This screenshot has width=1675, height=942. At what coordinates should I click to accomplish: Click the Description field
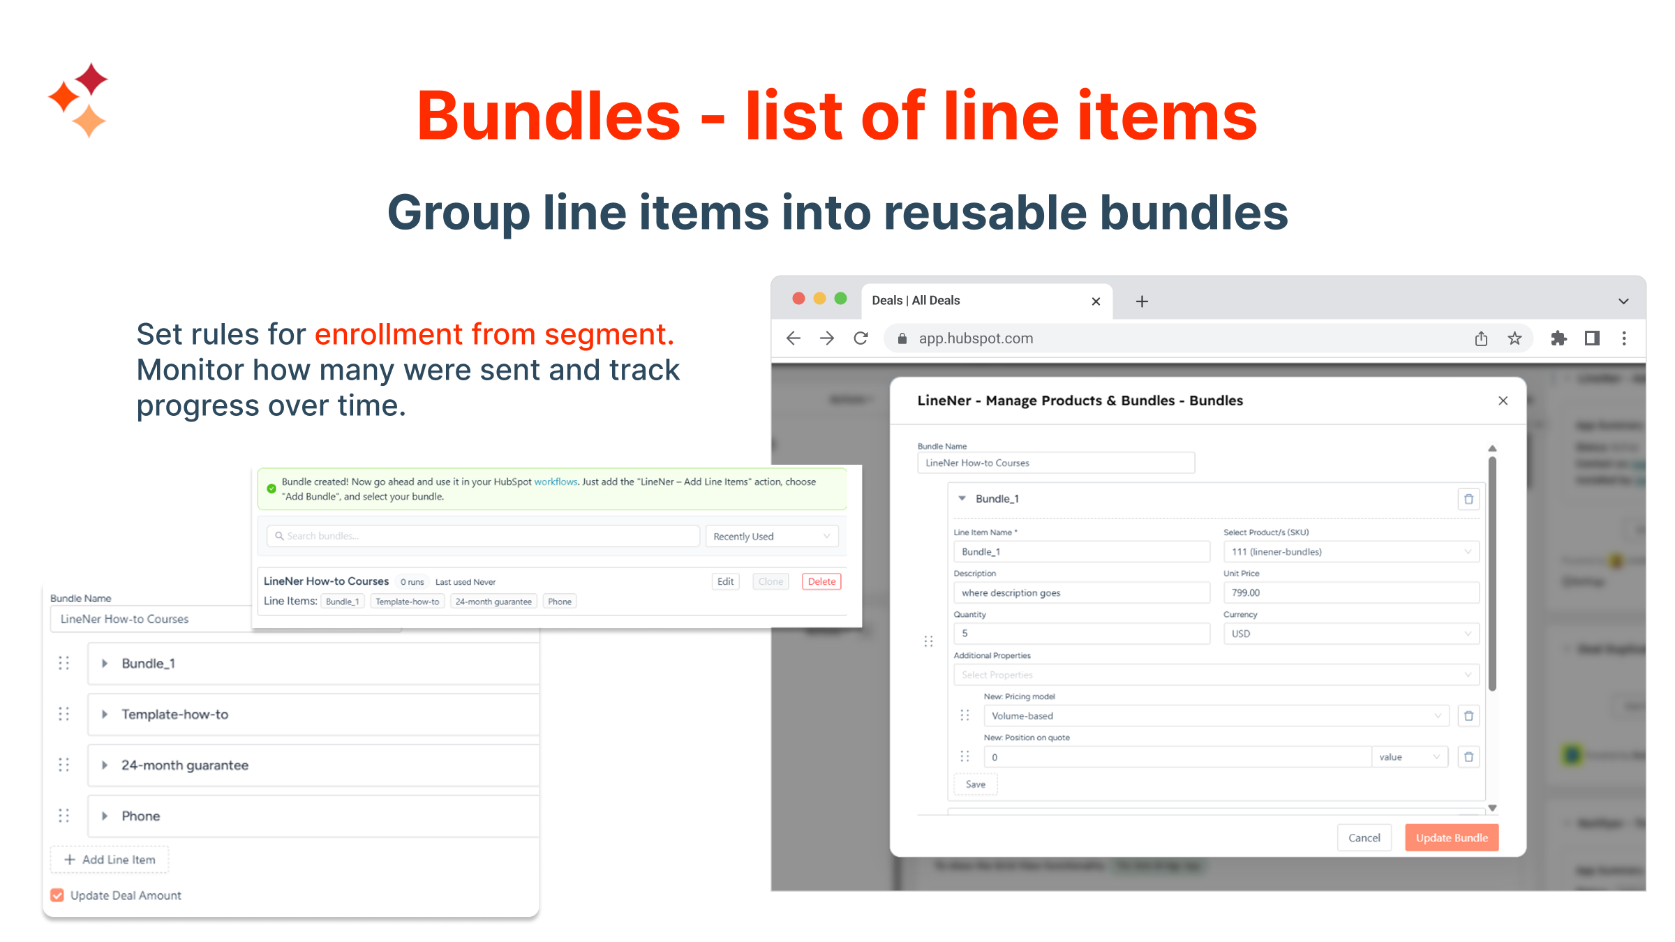tap(1082, 592)
